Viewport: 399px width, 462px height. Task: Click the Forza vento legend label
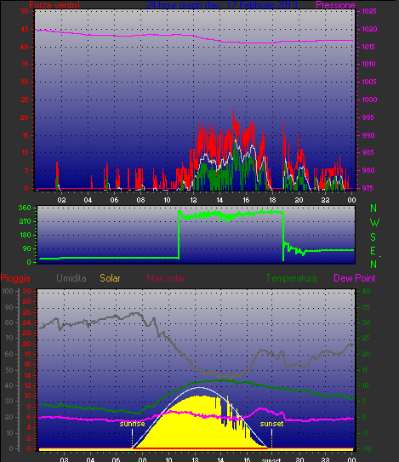click(54, 5)
